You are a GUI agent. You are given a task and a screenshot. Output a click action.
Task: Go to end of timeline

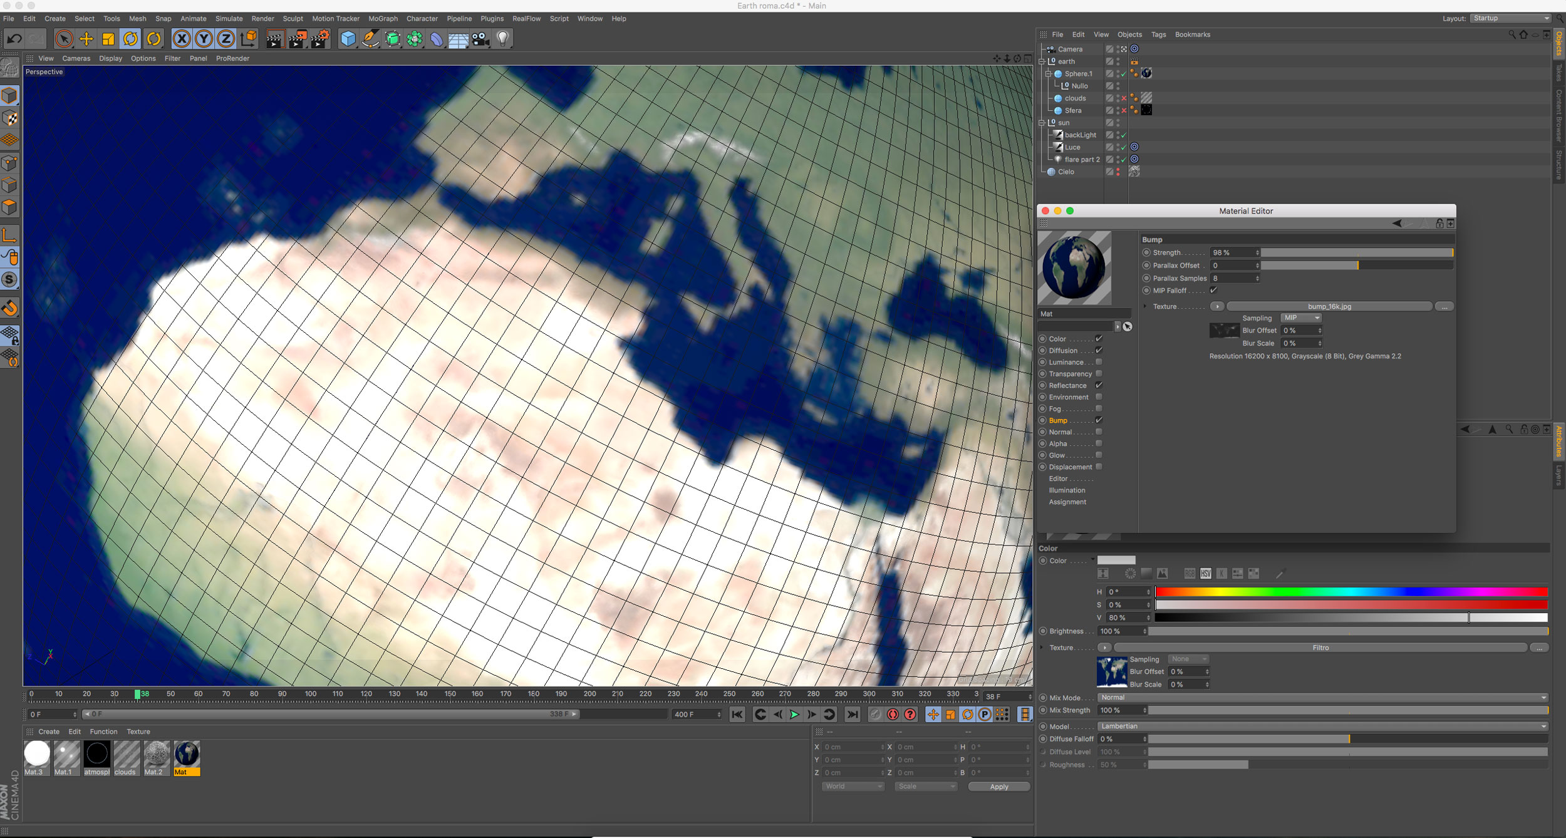pyautogui.click(x=853, y=714)
